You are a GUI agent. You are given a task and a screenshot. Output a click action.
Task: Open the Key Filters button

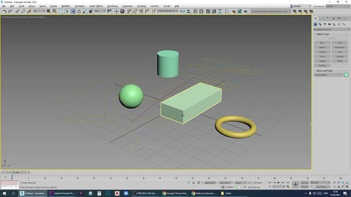click(x=322, y=187)
